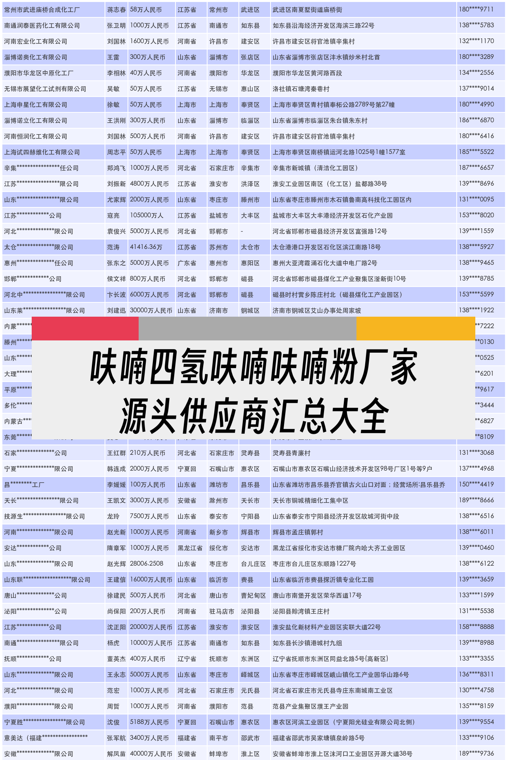The width and height of the screenshot is (507, 760).
Task: Select address 武进区南夏墅街道庙桥街
Action: [307, 9]
